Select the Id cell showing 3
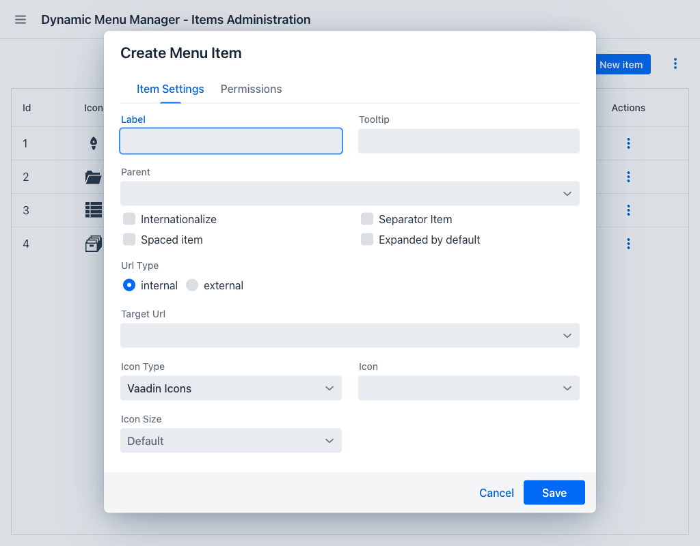Screen dimensions: 700x546 coord(26,210)
